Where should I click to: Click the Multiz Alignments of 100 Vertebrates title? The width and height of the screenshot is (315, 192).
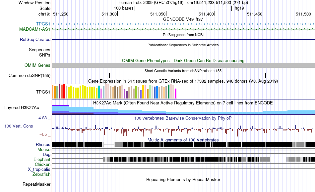tap(183, 140)
